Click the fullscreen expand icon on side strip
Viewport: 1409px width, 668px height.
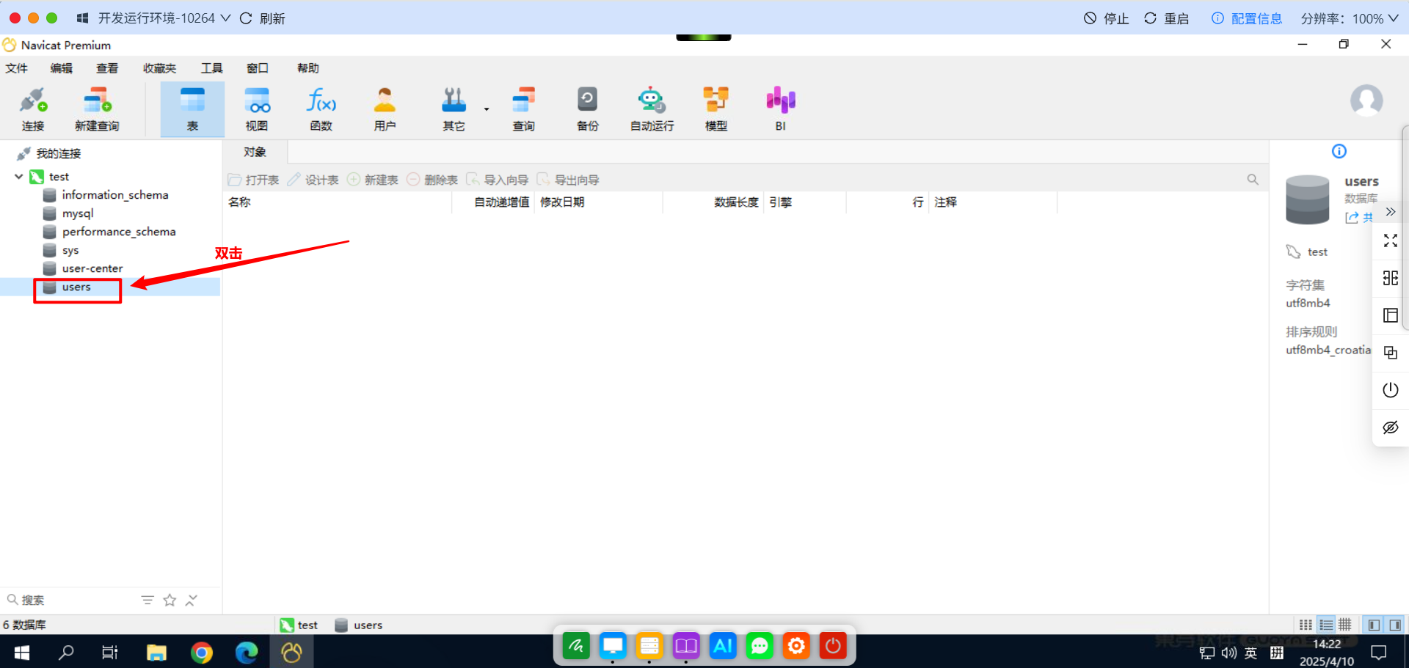1391,241
